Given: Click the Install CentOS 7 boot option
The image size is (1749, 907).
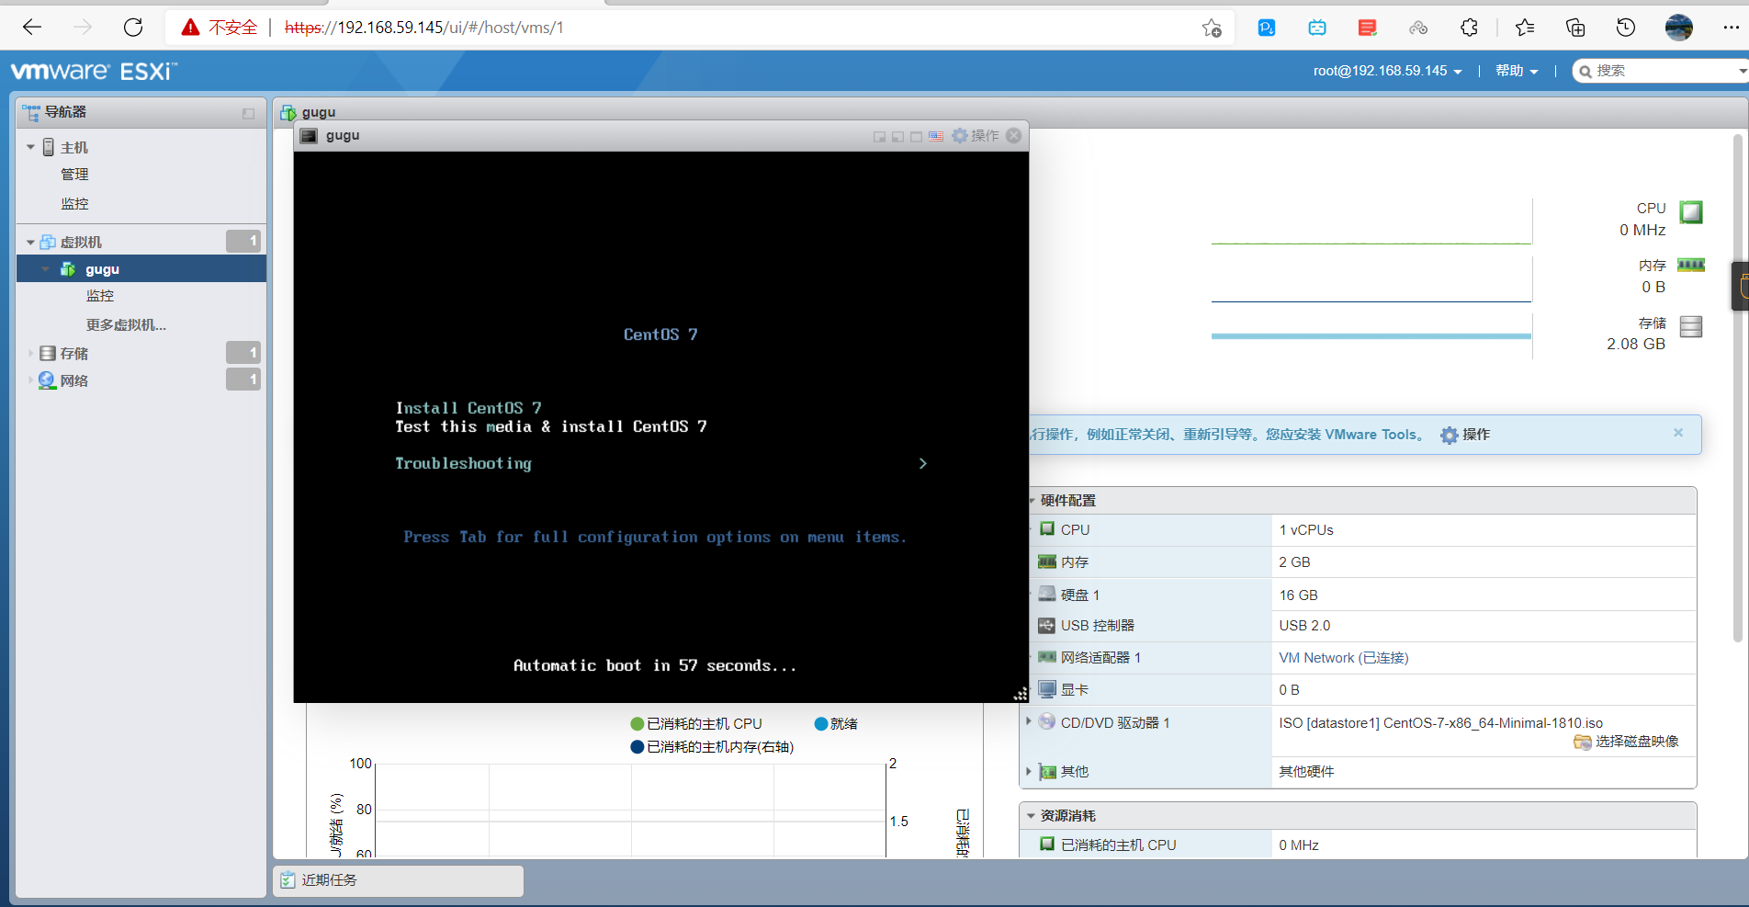Looking at the screenshot, I should pyautogui.click(x=468, y=408).
